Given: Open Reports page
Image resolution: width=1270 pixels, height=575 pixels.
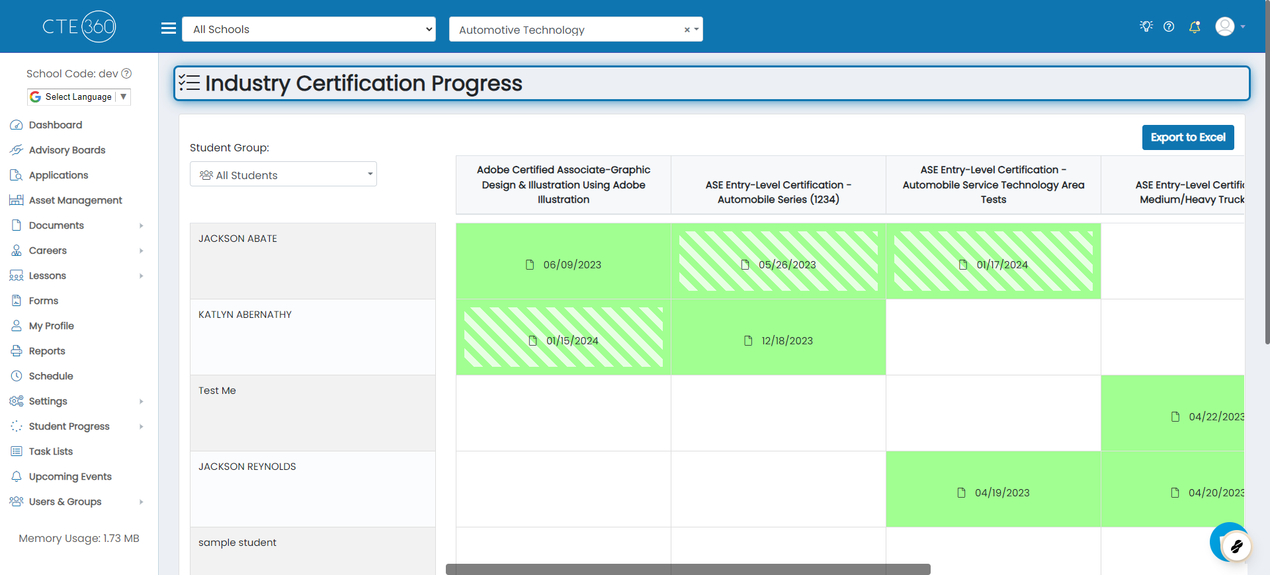Looking at the screenshot, I should 47,351.
